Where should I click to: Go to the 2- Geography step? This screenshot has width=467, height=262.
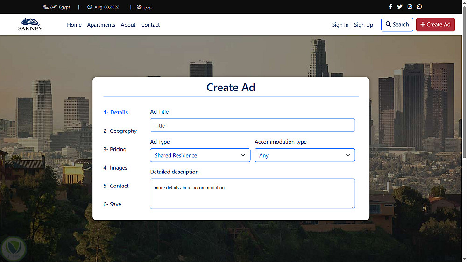tap(120, 131)
